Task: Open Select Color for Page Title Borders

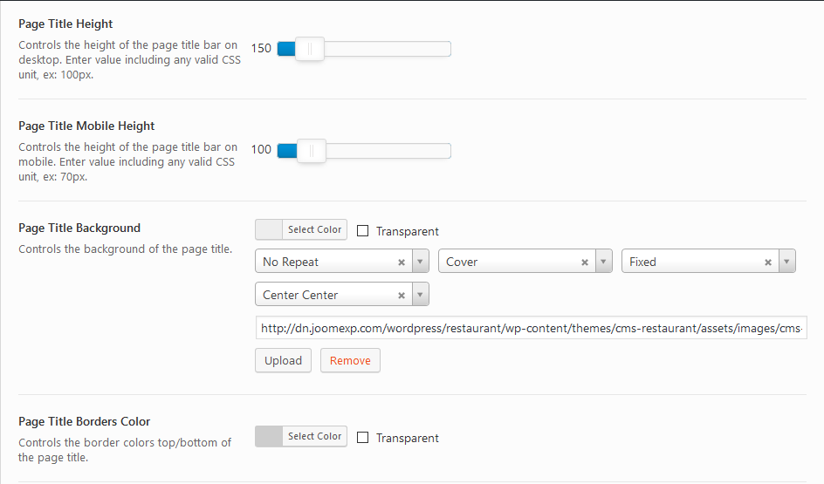Action: point(314,436)
